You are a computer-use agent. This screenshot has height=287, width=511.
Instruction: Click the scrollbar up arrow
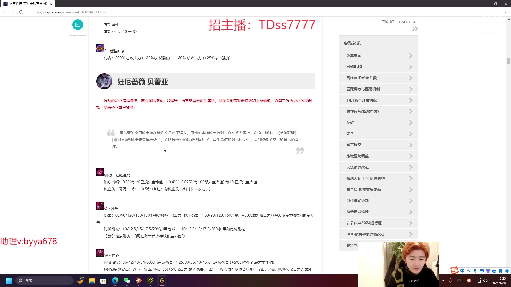509,19
